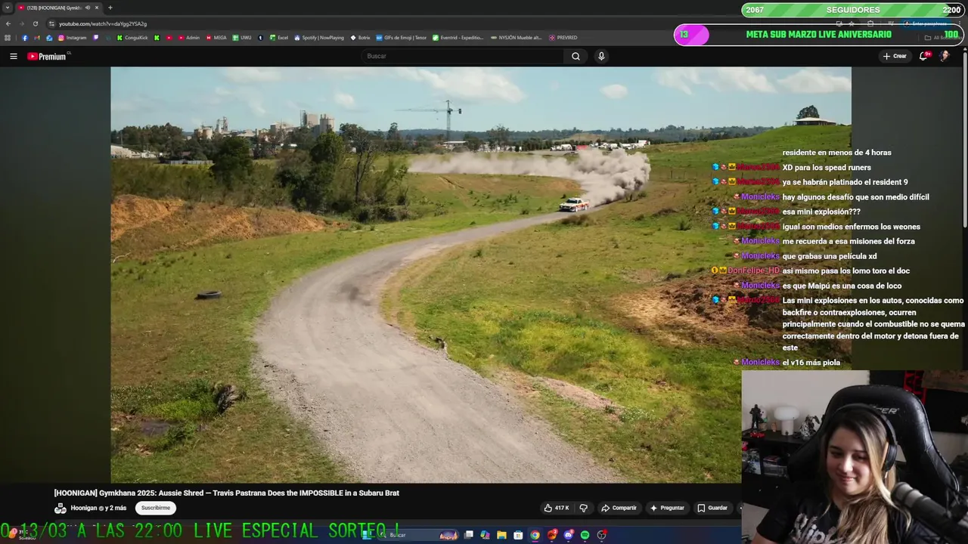Expand the browser tab search dropdown
The image size is (968, 544).
(8, 8)
